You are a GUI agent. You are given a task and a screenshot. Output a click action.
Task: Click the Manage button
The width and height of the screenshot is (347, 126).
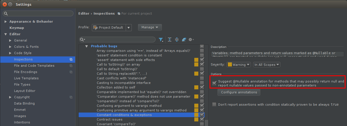(150, 27)
